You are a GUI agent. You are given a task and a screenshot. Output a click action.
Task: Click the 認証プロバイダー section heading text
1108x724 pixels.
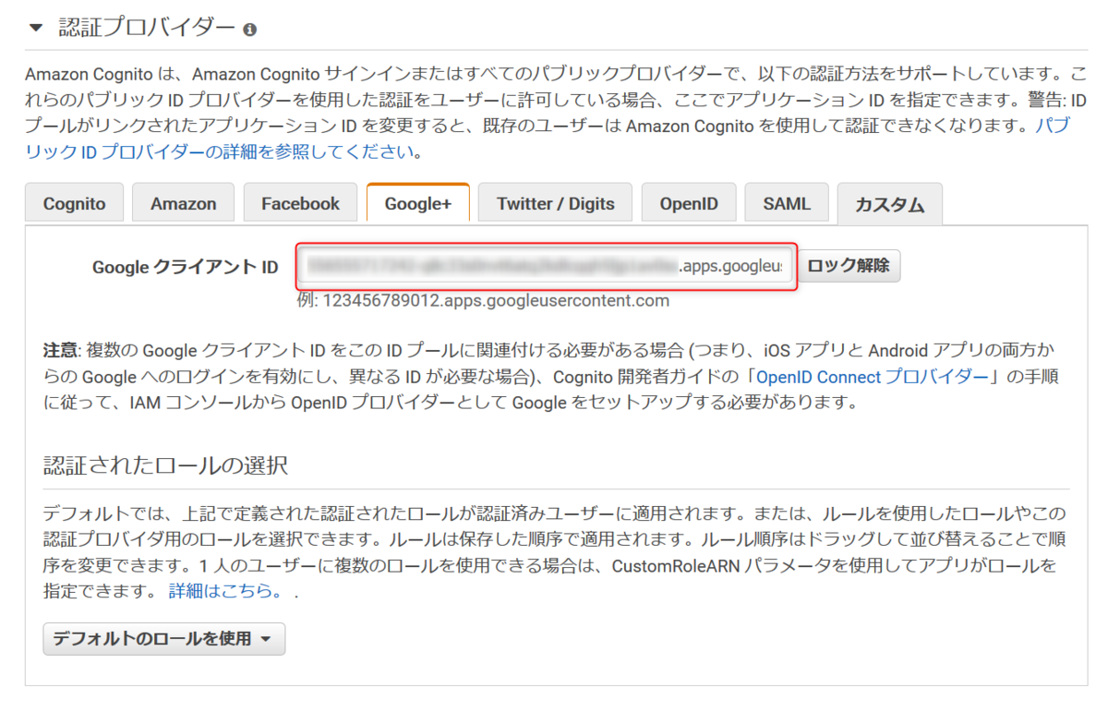[147, 28]
